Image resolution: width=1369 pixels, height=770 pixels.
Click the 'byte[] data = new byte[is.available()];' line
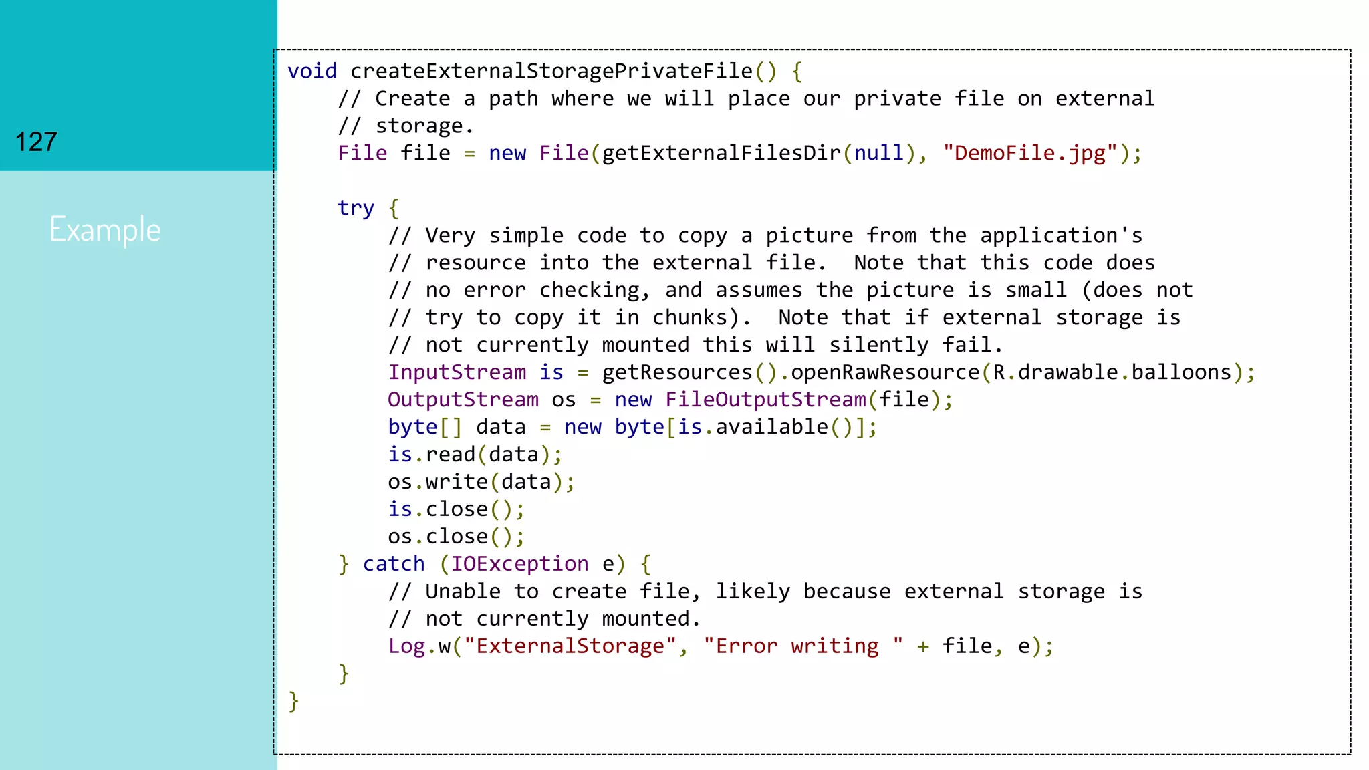pyautogui.click(x=632, y=427)
